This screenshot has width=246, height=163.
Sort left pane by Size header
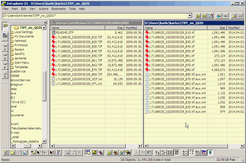tap(115, 28)
